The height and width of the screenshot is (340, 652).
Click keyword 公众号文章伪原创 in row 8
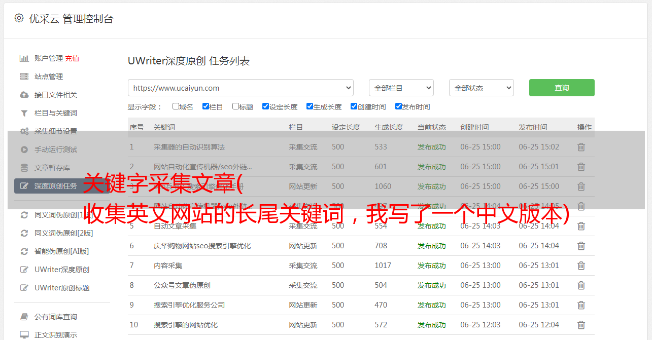pyautogui.click(x=182, y=285)
